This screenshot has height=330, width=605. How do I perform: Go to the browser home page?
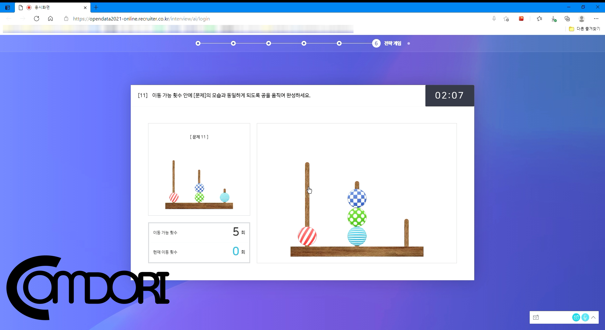coord(50,19)
